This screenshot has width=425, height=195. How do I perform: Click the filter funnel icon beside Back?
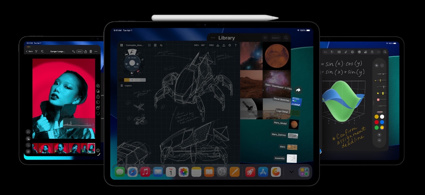[36, 51]
